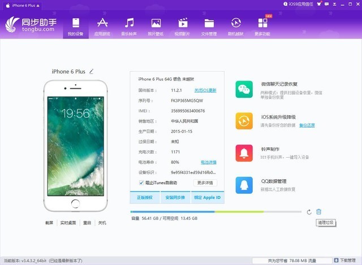The height and width of the screenshot is (265, 362).
Task: Open the 下载管理 (Download Manager) button
Action: 345,260
